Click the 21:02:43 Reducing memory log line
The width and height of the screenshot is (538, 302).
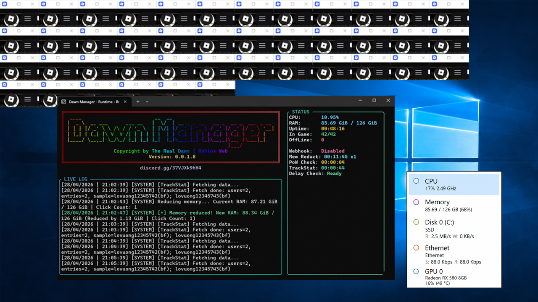click(169, 204)
